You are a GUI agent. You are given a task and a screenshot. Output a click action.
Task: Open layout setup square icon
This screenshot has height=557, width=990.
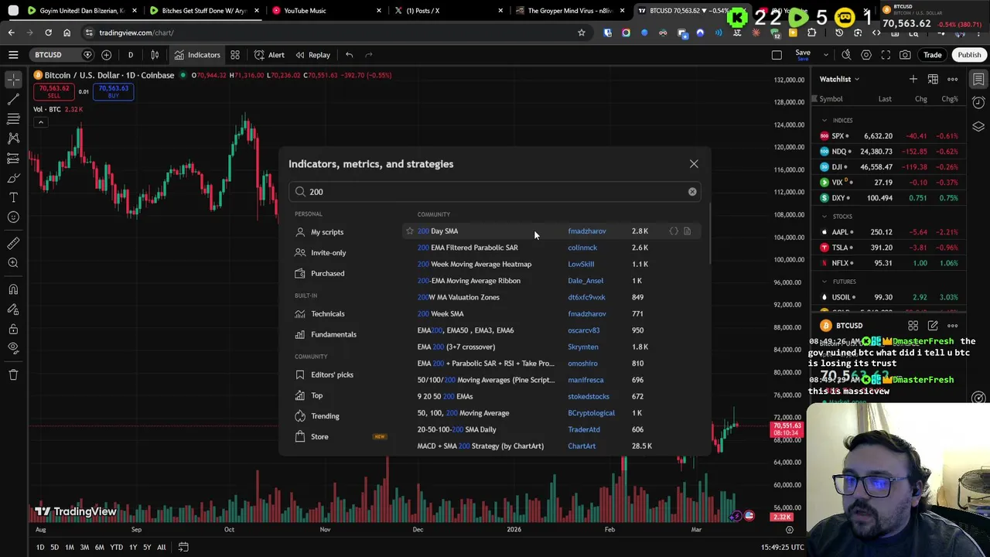pos(777,55)
